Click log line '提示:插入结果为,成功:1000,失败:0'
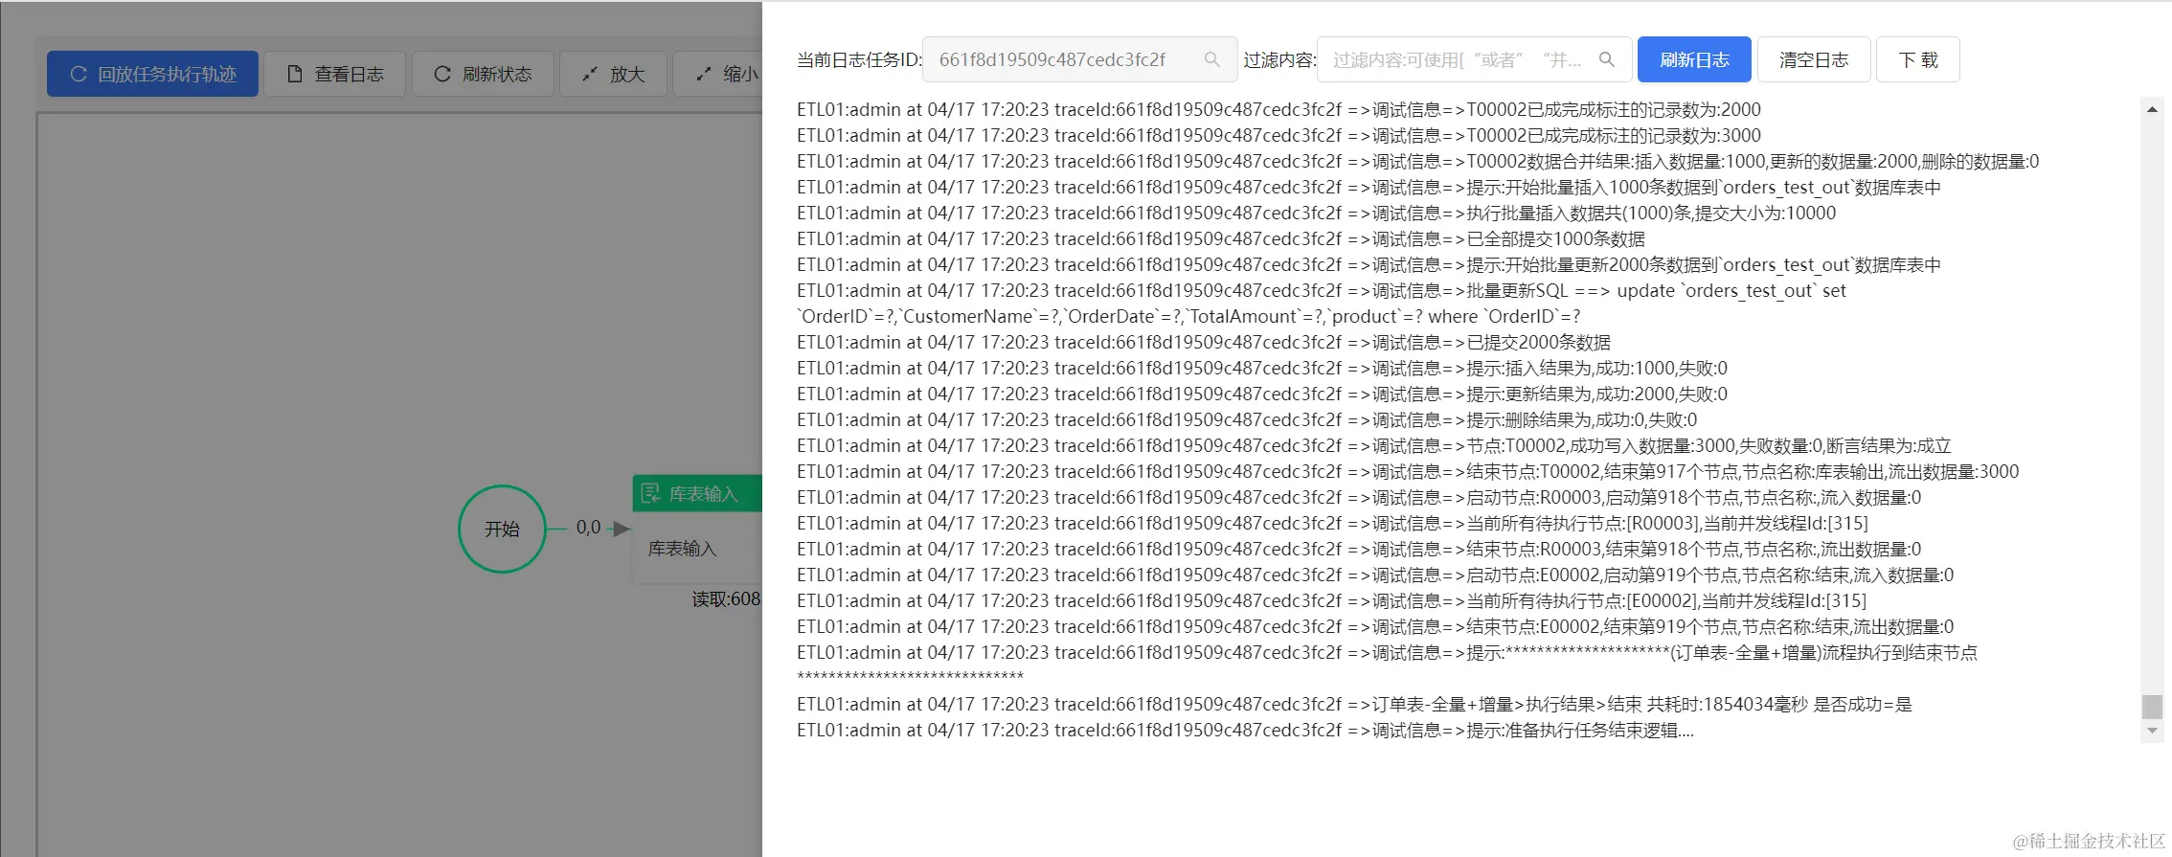This screenshot has width=2172, height=857. point(1262,368)
